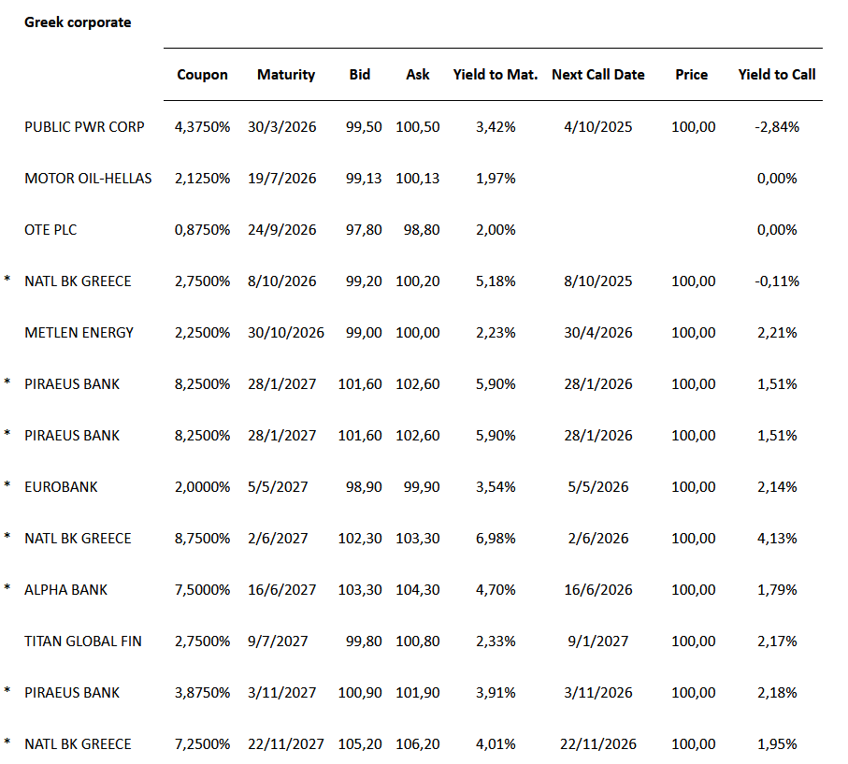Click the Yield to Call header
Viewport: 848px width, 764px height.
point(777,75)
